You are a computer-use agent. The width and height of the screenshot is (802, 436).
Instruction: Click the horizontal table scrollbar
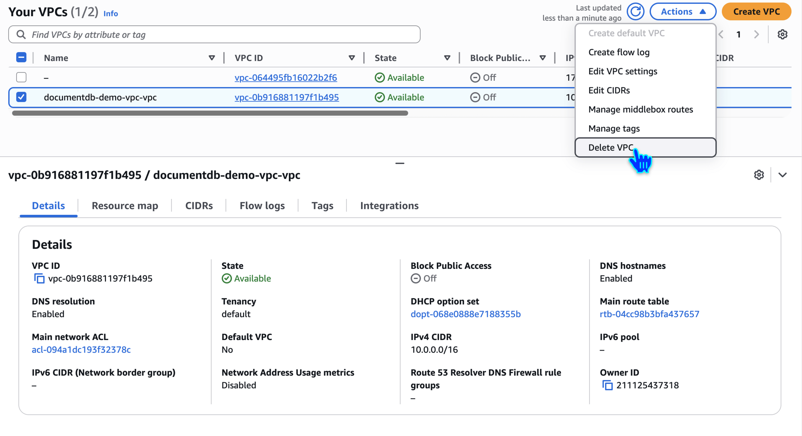click(210, 113)
